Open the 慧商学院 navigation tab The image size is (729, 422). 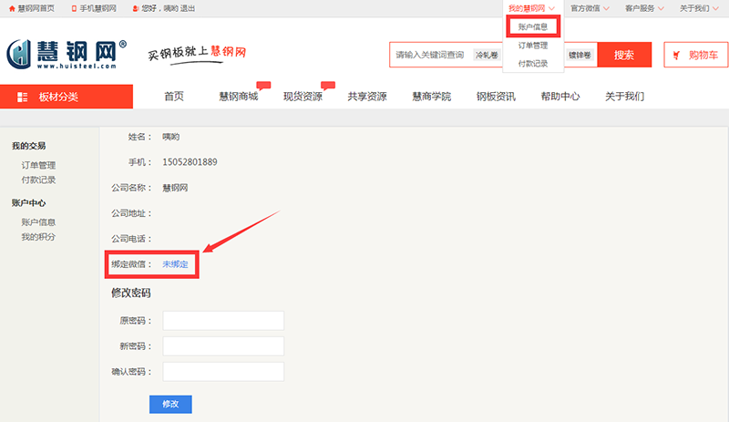tap(431, 97)
